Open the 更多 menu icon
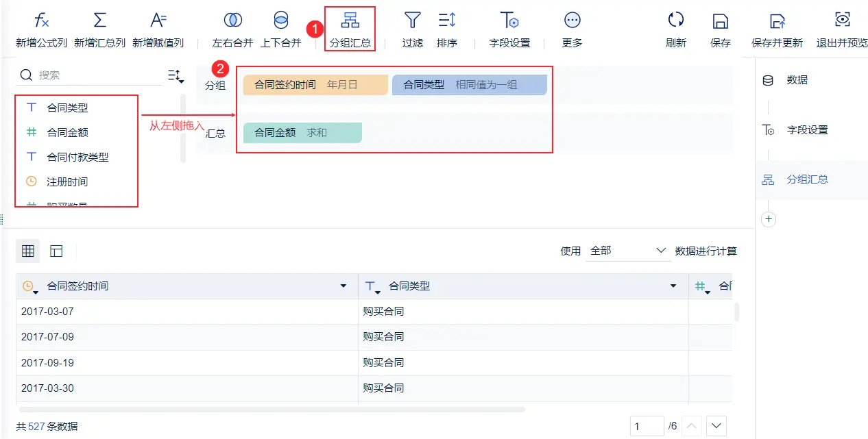868x439 pixels. click(x=572, y=20)
